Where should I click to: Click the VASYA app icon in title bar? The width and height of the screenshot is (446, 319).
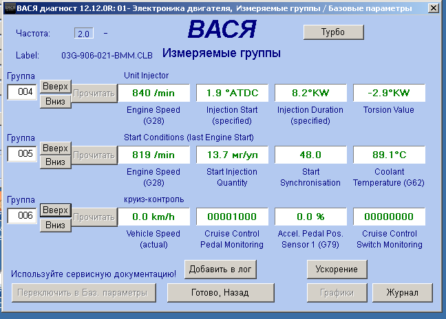[8, 8]
